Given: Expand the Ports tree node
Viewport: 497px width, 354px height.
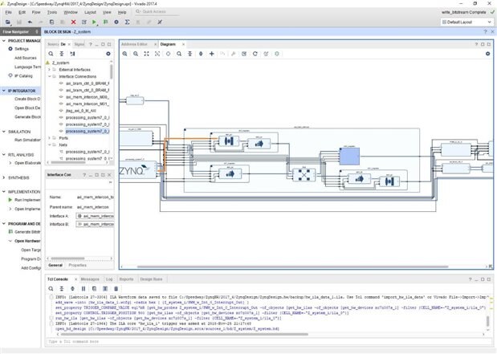Looking at the screenshot, I should tap(50, 137).
